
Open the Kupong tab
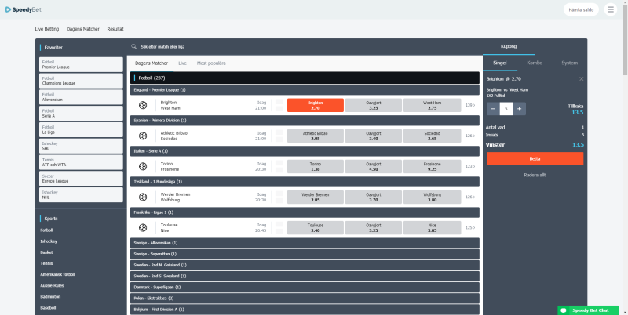509,46
